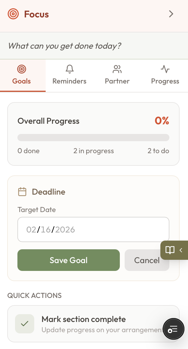The height and width of the screenshot is (349, 188).
Task: Open the reading book panel icon
Action: (170, 250)
